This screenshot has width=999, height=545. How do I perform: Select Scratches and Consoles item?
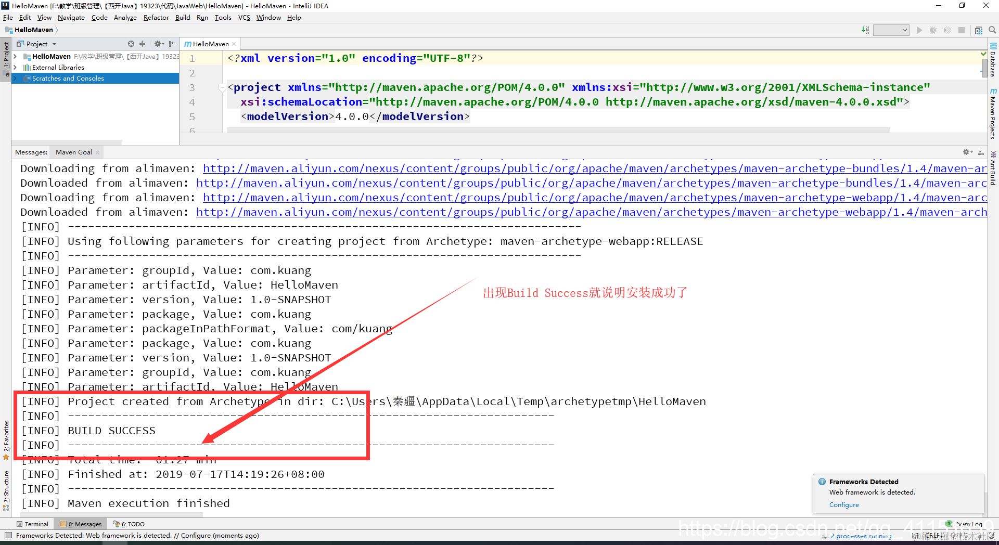[68, 78]
